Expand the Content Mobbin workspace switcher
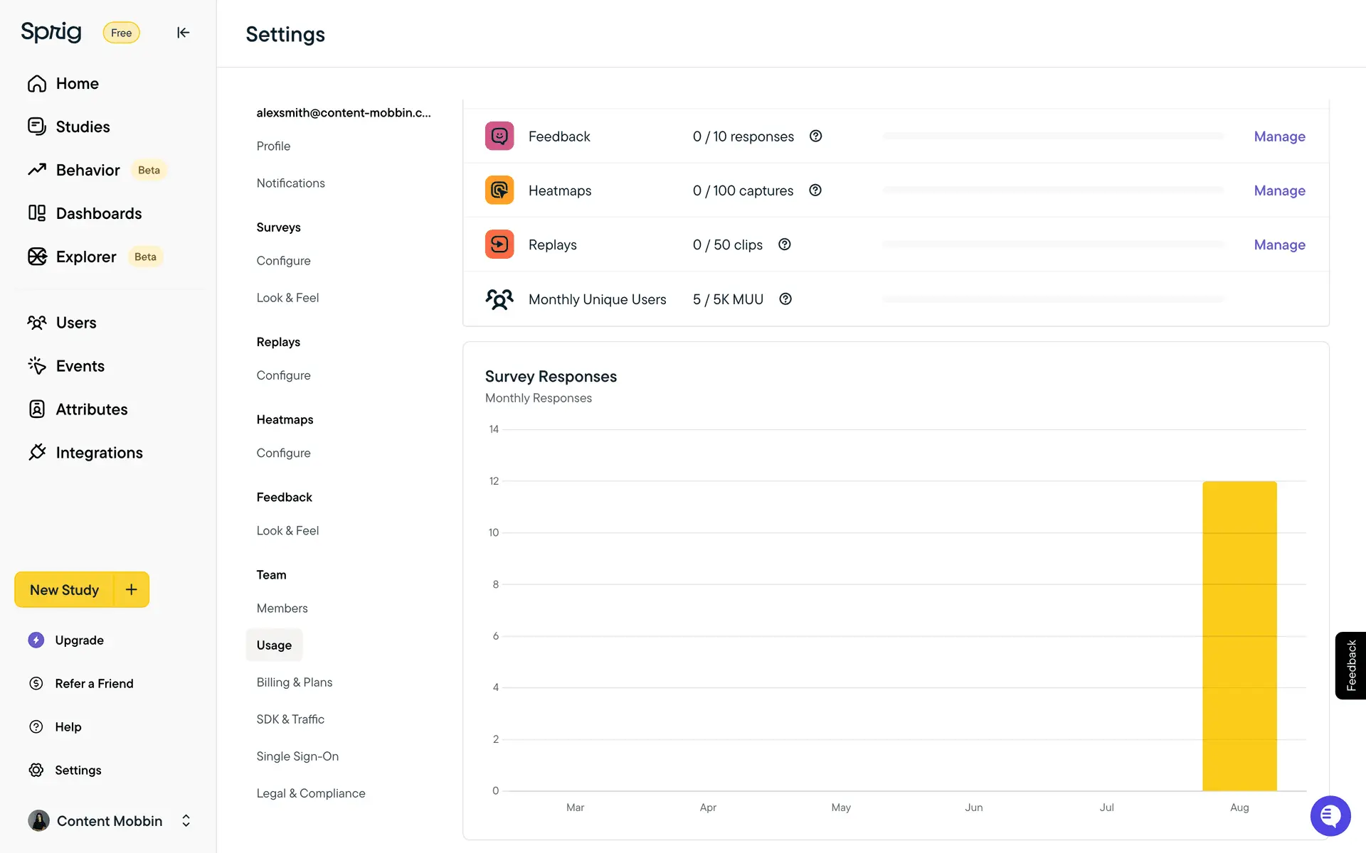The height and width of the screenshot is (853, 1366). pos(186,820)
